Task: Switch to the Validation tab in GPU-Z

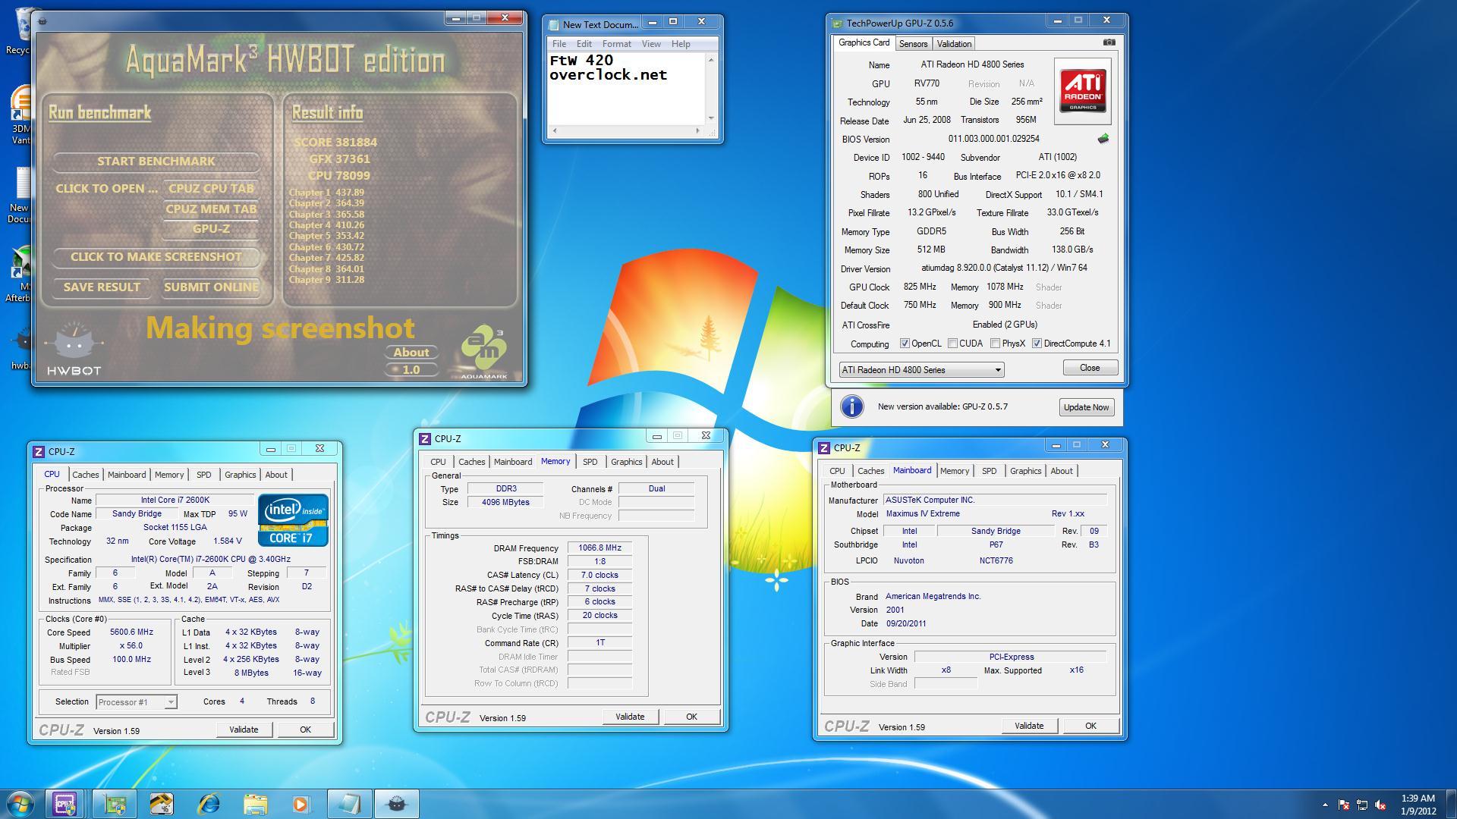Action: click(x=954, y=44)
